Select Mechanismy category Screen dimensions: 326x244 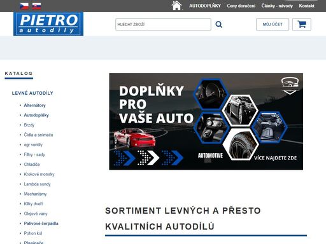(35, 194)
